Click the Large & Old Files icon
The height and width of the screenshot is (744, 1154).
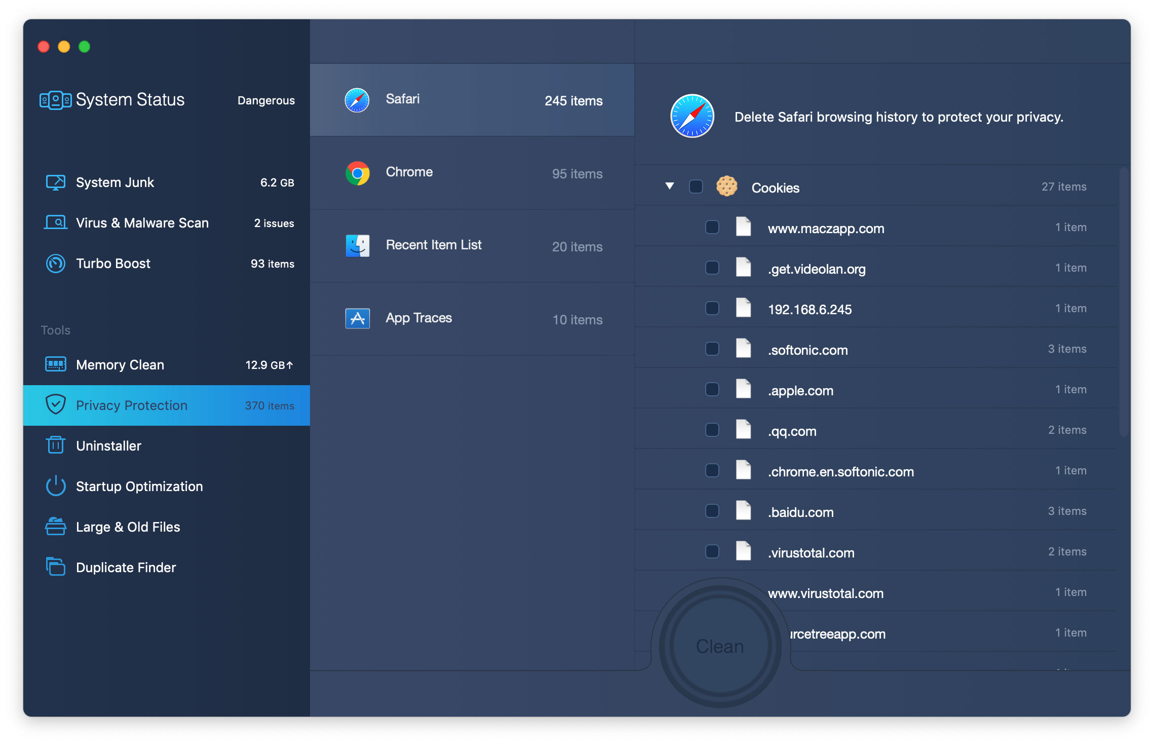point(55,526)
